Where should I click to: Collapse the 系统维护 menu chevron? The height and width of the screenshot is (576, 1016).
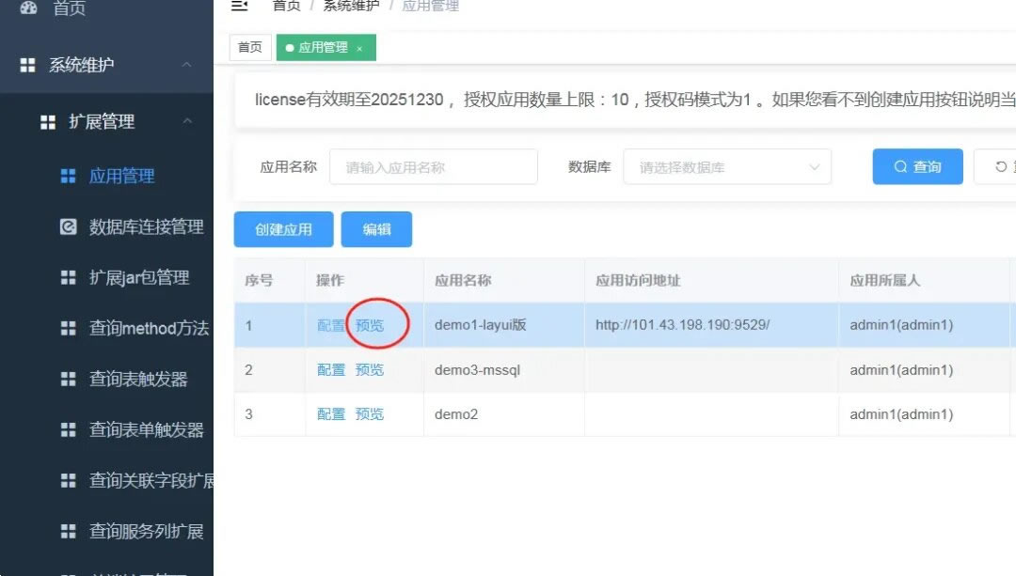186,65
